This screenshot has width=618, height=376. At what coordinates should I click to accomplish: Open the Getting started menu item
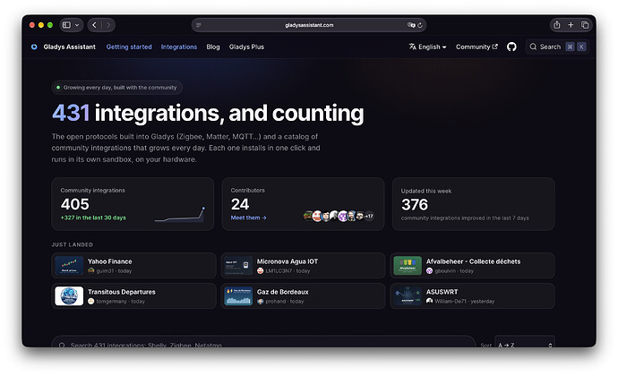pyautogui.click(x=129, y=47)
